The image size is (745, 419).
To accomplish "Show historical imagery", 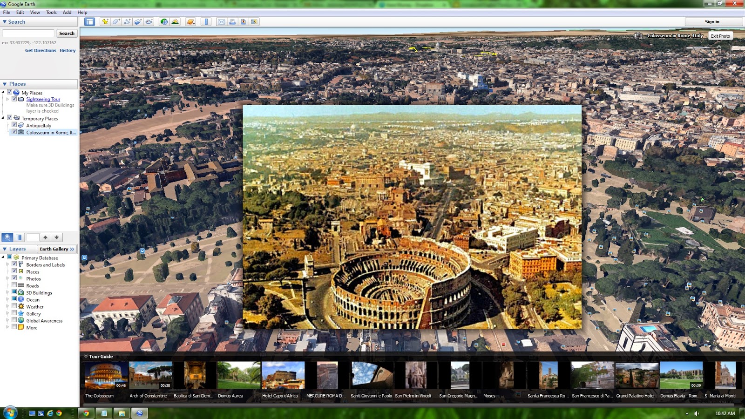I will (x=163, y=21).
